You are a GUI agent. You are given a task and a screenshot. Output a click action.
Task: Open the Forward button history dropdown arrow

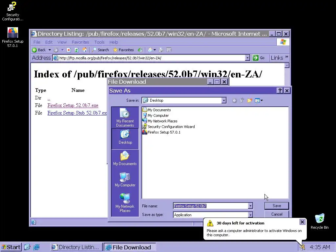click(x=62, y=50)
